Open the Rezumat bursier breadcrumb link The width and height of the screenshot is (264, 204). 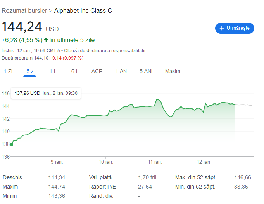pos(24,10)
